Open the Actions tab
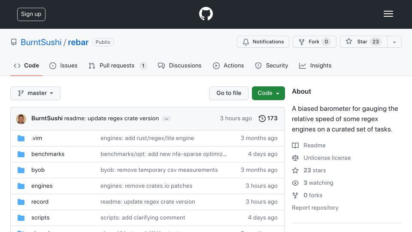Viewport: 412px width, 232px height. pos(228,65)
